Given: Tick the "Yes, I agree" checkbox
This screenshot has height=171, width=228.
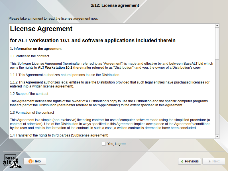Looking at the screenshot, I should tap(104, 144).
